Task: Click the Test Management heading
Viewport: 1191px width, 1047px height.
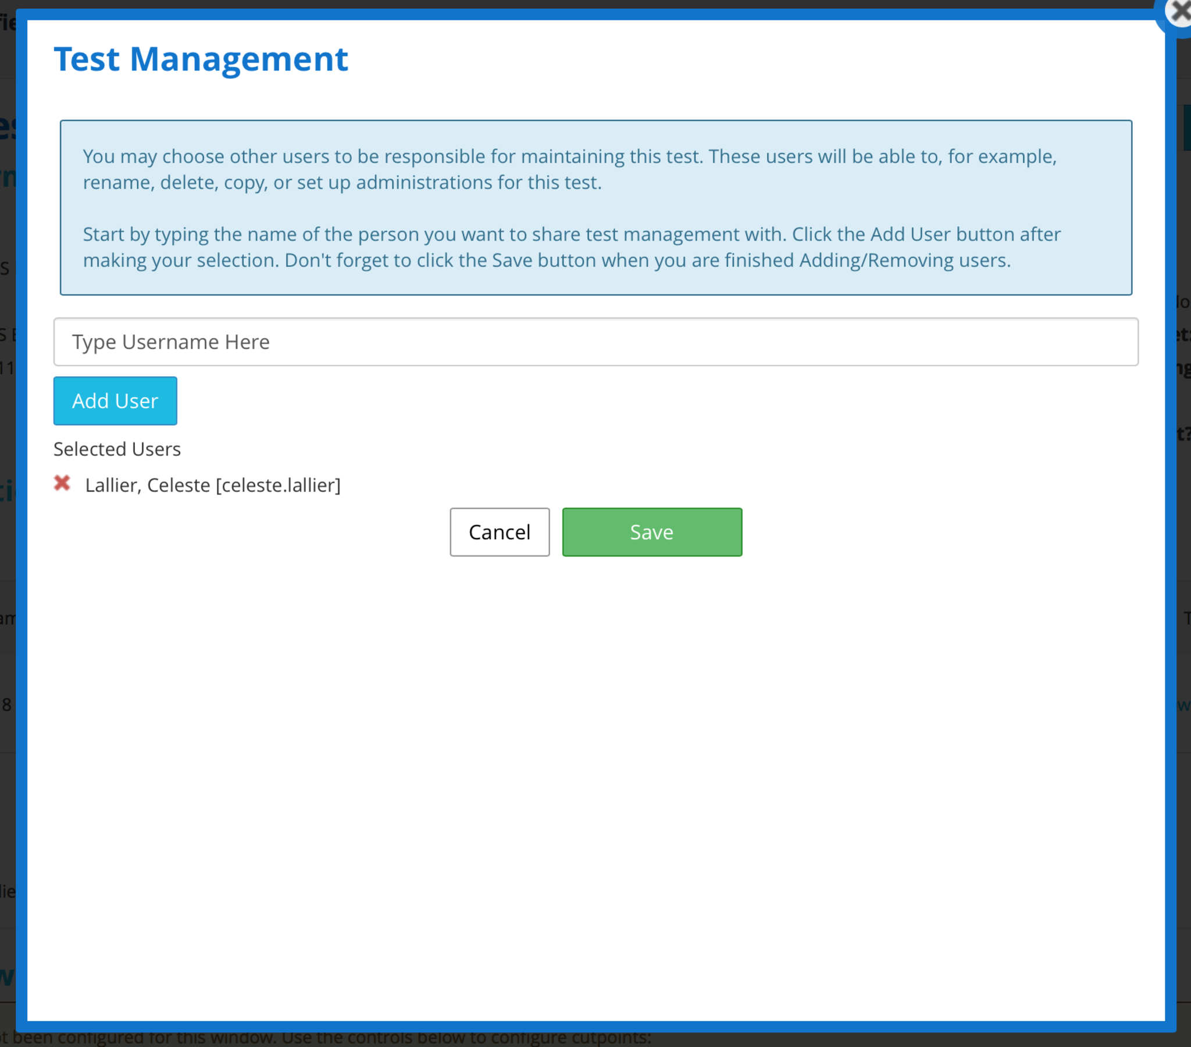Action: pyautogui.click(x=201, y=59)
